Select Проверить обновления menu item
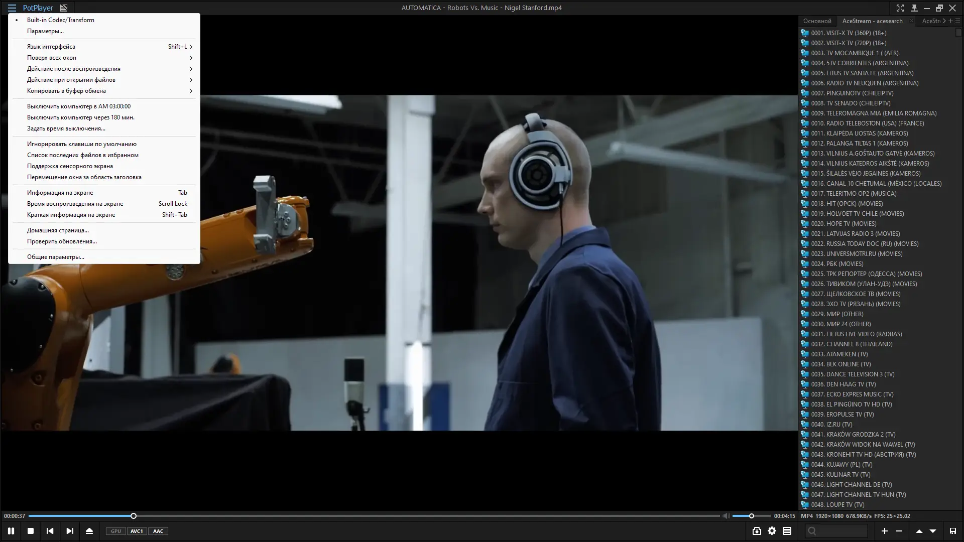The height and width of the screenshot is (542, 964). coord(62,241)
